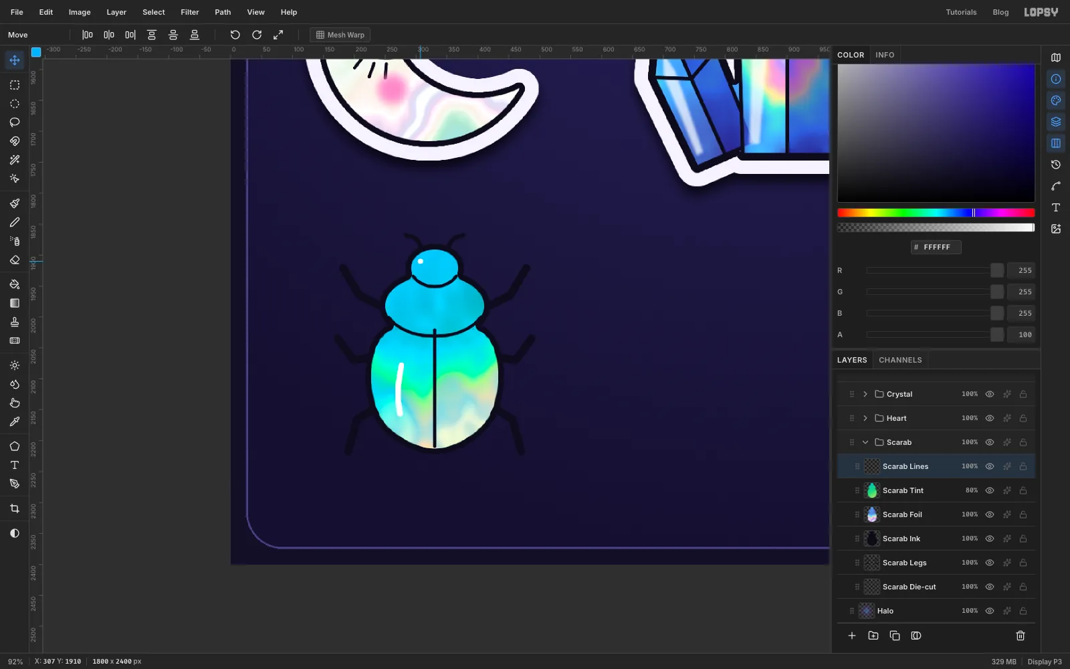Screen dimensions: 1070x669
Task: Select the Move tool in the left toolbar
Action: coord(15,60)
